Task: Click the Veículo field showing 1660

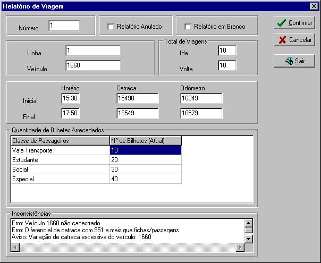Action: point(93,65)
